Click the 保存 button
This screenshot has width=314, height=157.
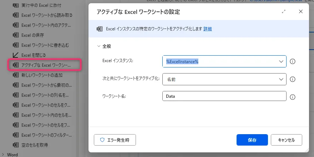(x=252, y=140)
